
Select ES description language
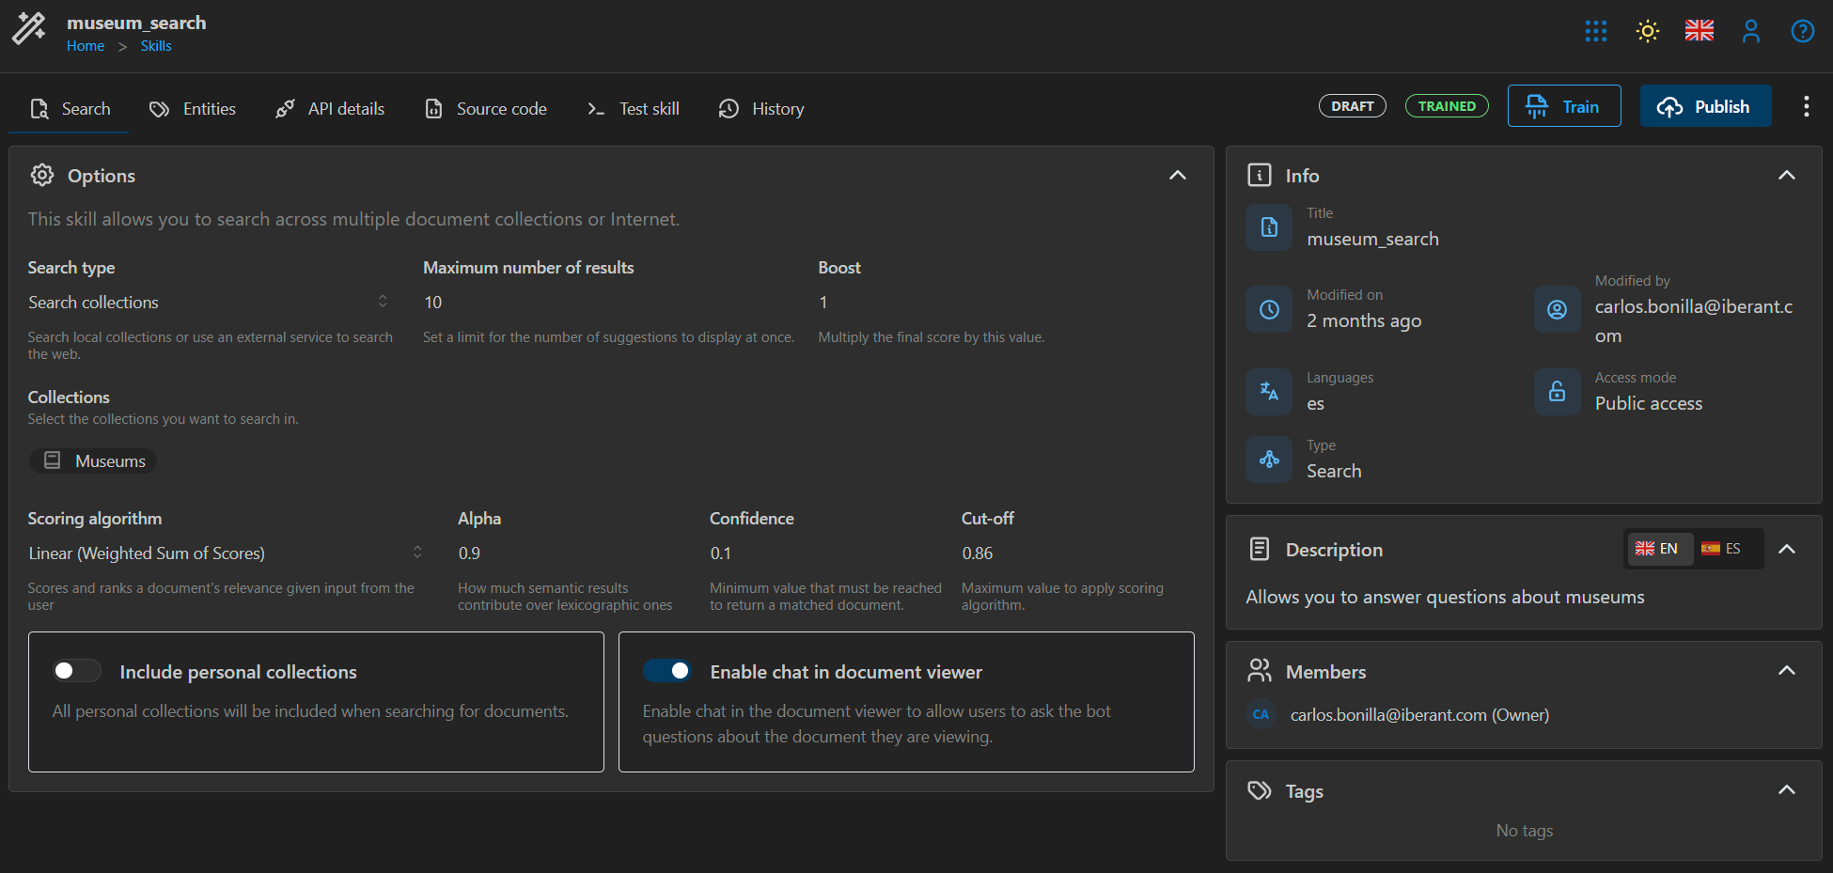(1723, 549)
